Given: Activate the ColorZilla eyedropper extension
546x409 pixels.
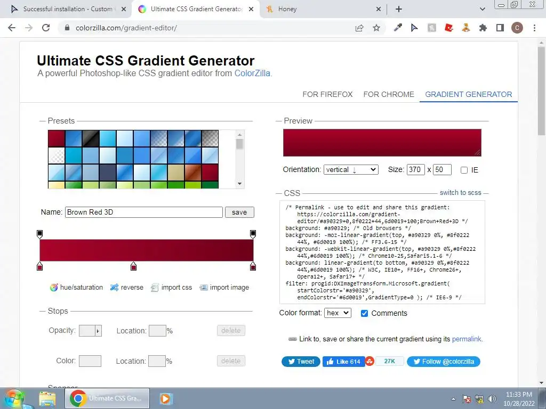Looking at the screenshot, I should [x=398, y=28].
